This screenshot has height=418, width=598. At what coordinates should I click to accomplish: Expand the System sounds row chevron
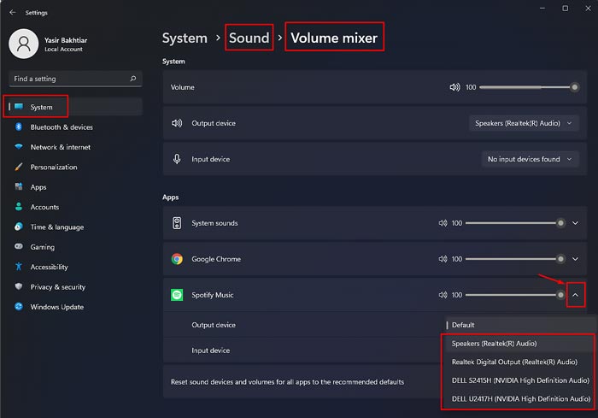coord(575,223)
